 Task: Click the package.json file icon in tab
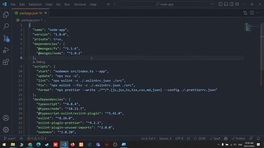(x=16, y=13)
